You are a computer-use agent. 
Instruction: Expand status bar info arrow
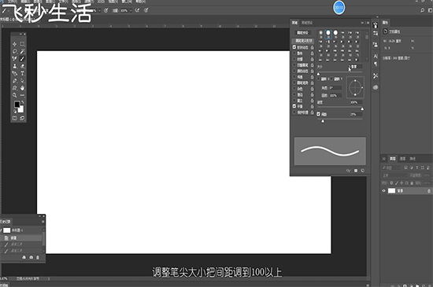click(49, 278)
